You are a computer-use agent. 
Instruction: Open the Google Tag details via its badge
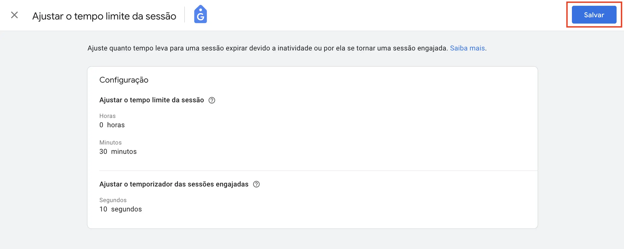point(200,14)
